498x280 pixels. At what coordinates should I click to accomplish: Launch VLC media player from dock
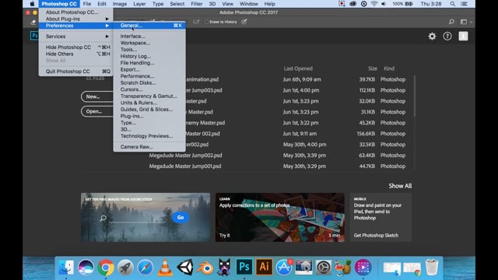(165, 268)
